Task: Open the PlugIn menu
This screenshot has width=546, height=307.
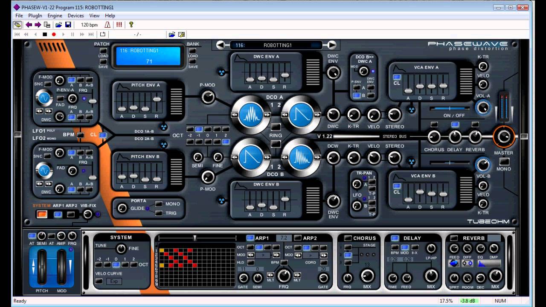Action: click(x=35, y=15)
